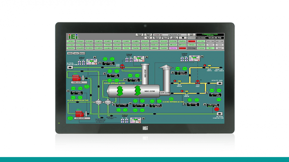The height and width of the screenshot is (162, 289).
Task: Click SPIC-2299 output ramp up-by-1 arrow
Action: click(123, 120)
